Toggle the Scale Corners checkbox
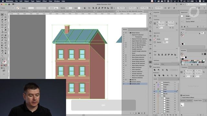The height and width of the screenshot is (116, 207). (181, 95)
